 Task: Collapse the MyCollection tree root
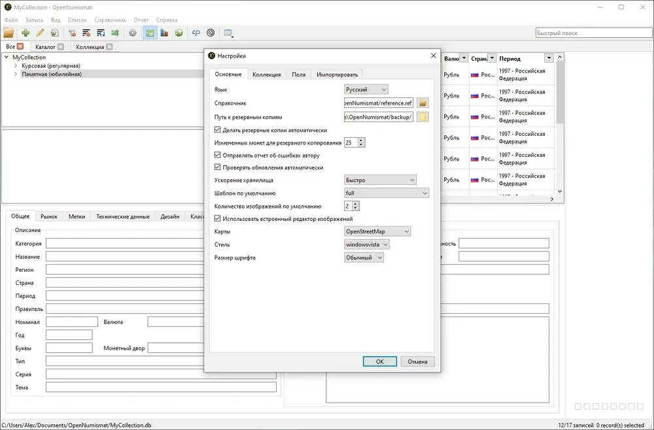(7, 57)
